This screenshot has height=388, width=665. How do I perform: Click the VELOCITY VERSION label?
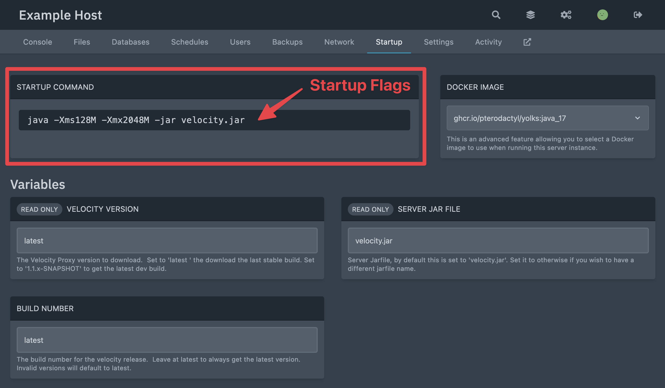click(x=102, y=209)
